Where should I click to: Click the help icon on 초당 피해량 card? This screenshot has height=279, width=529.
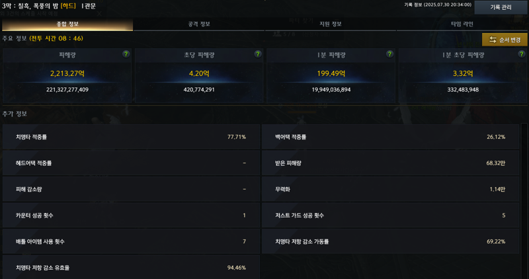(x=258, y=54)
